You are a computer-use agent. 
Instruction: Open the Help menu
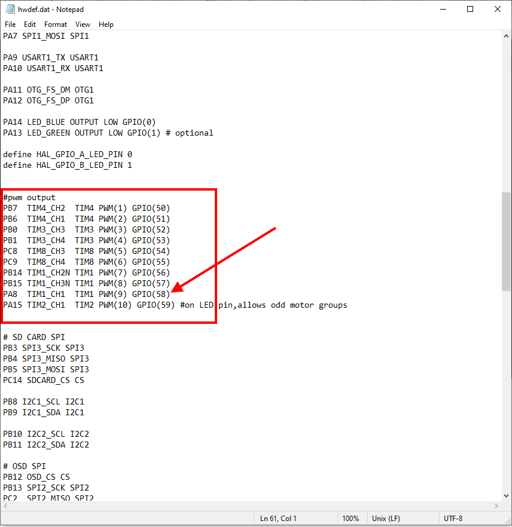pyautogui.click(x=106, y=24)
